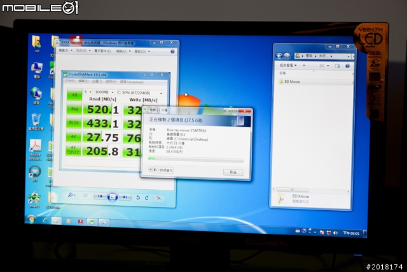Screen dimensions: 407x272
Task: Rotate the photo clockwise
Action: click(147, 197)
